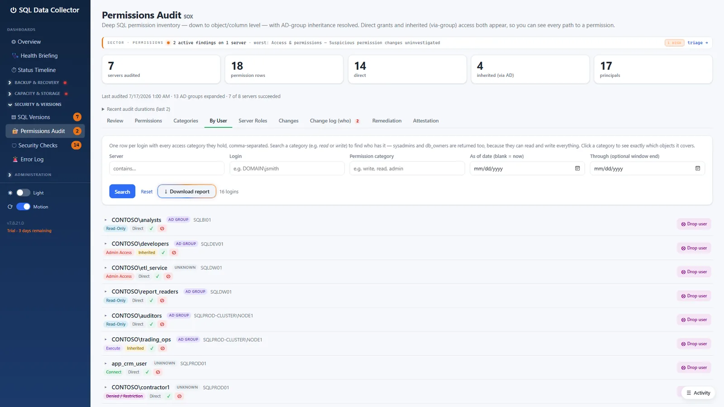Open the Overview dashboard icon

pos(14,42)
